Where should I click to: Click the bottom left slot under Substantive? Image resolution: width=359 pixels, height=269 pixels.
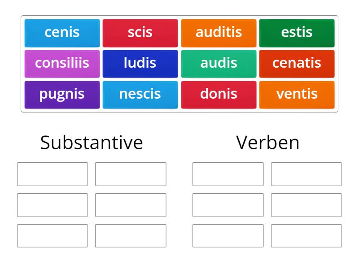52,235
